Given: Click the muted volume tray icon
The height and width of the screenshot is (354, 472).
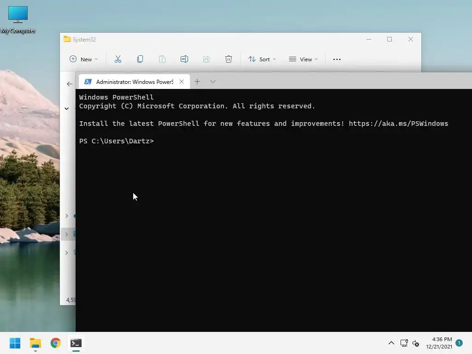Looking at the screenshot, I should 416,343.
